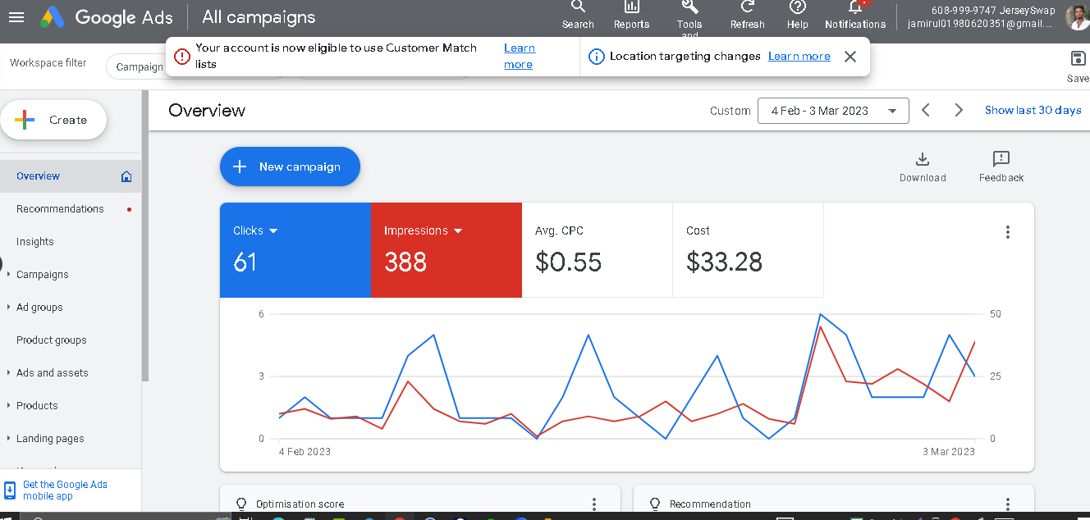Screen dimensions: 1090x520
Task: Start a New campaign
Action: [290, 166]
